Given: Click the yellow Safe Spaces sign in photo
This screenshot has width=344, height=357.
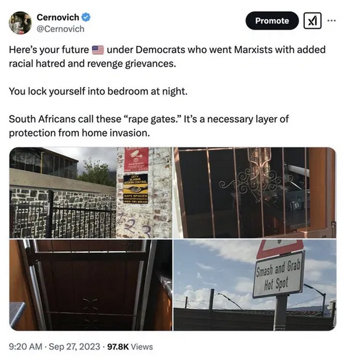Looking at the screenshot, I should [136, 189].
